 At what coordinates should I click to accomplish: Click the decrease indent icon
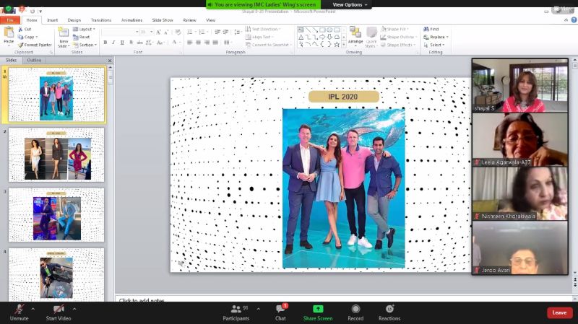click(217, 32)
